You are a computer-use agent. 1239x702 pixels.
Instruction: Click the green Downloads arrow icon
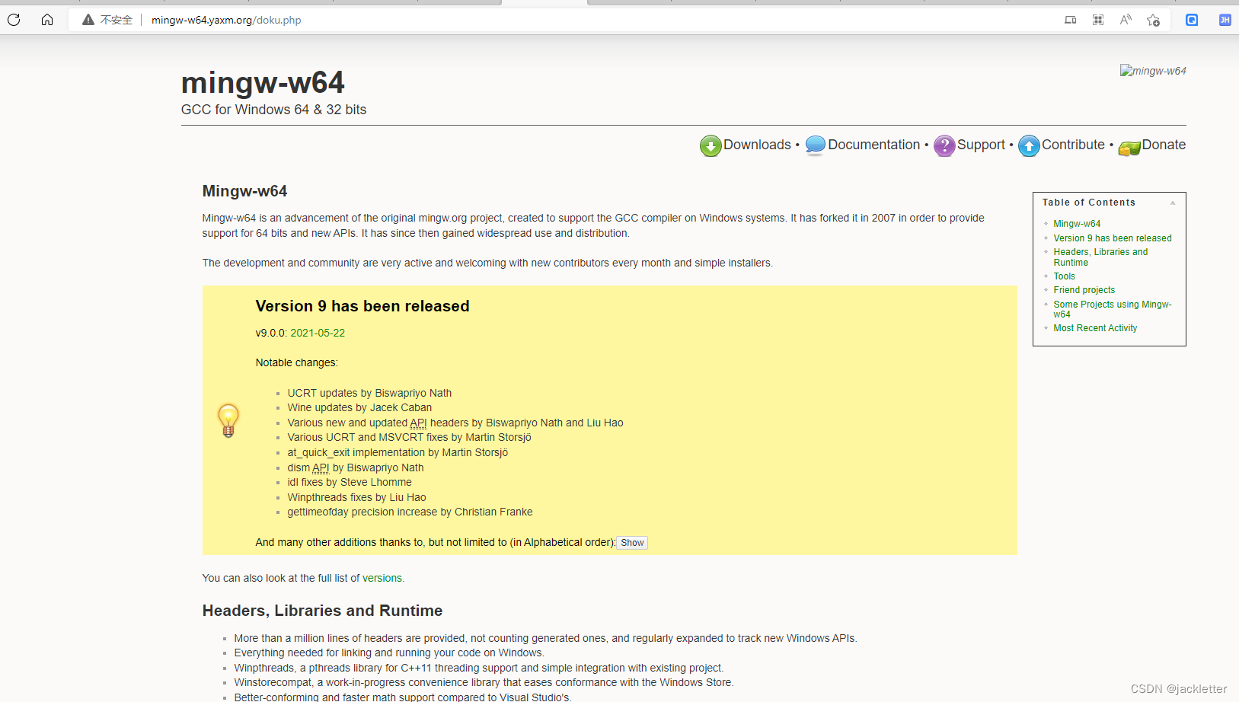pos(710,145)
